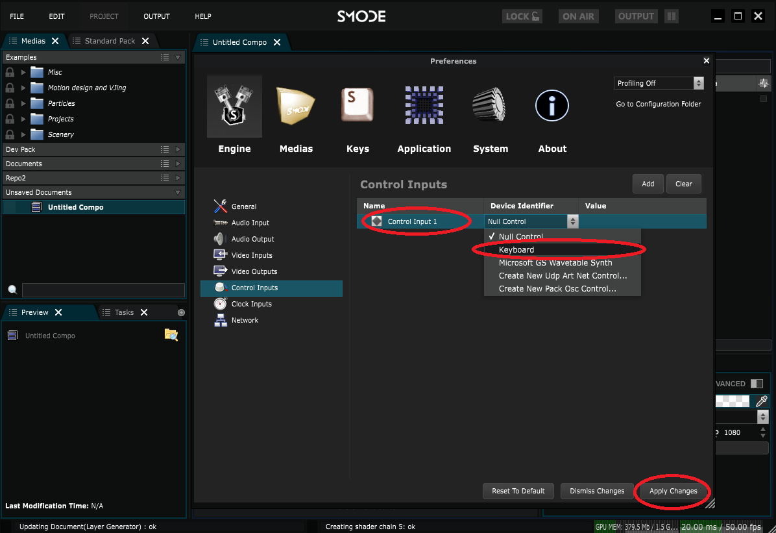Expand the Misc folder
Screen dimensions: 776x533
tap(23, 72)
